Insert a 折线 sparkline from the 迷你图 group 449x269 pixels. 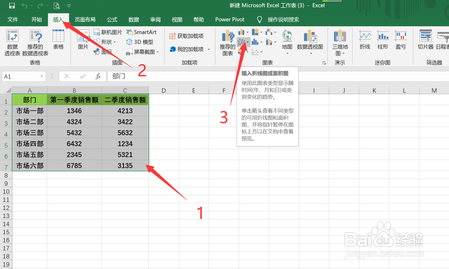pos(365,41)
